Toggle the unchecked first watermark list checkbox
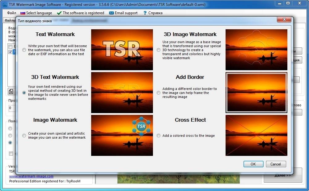Screen dimensions: 309x191 (10, 47)
